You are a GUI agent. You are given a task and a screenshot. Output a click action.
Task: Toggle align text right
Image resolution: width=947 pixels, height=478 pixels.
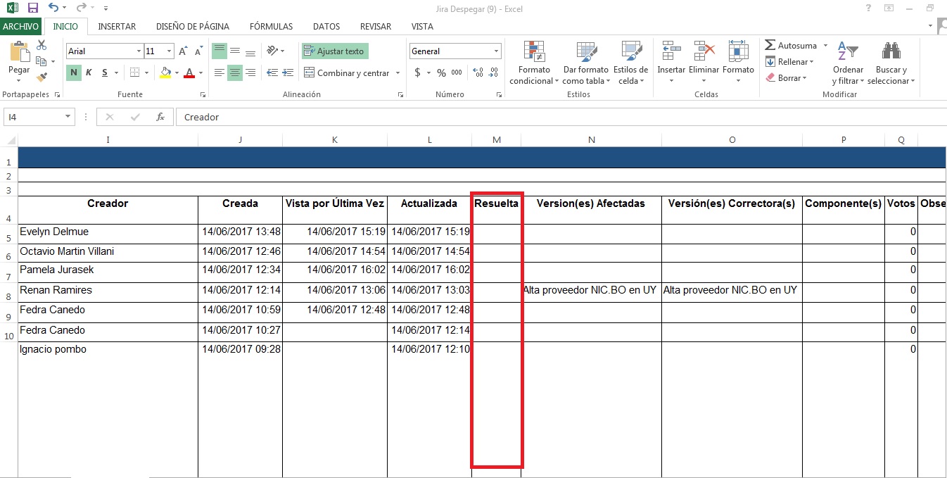pos(252,73)
